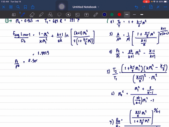
Task: Tap the search magnifier icon
Action: pyautogui.click(x=18, y=7)
